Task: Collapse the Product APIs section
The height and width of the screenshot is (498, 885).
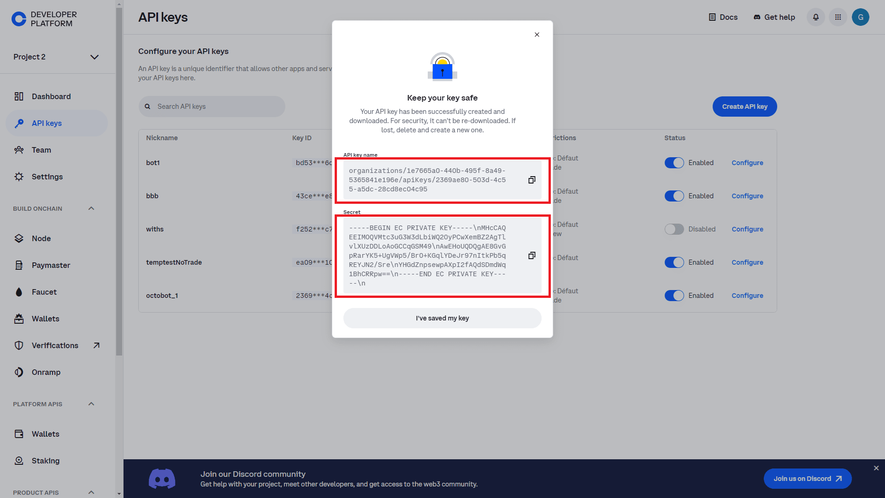Action: (91, 492)
